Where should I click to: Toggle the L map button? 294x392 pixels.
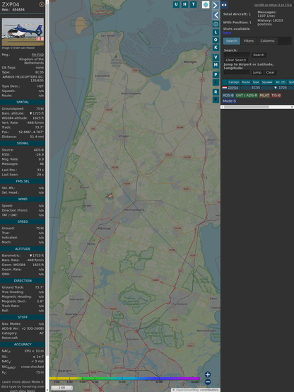point(216,33)
